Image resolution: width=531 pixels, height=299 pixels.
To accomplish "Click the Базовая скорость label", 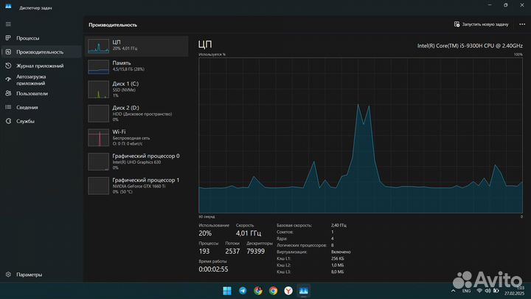I will click(294, 225).
